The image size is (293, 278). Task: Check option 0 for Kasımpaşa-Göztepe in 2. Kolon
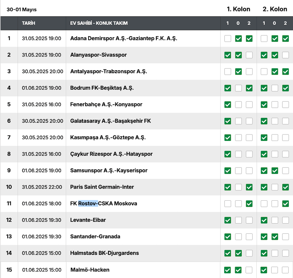coord(275,137)
